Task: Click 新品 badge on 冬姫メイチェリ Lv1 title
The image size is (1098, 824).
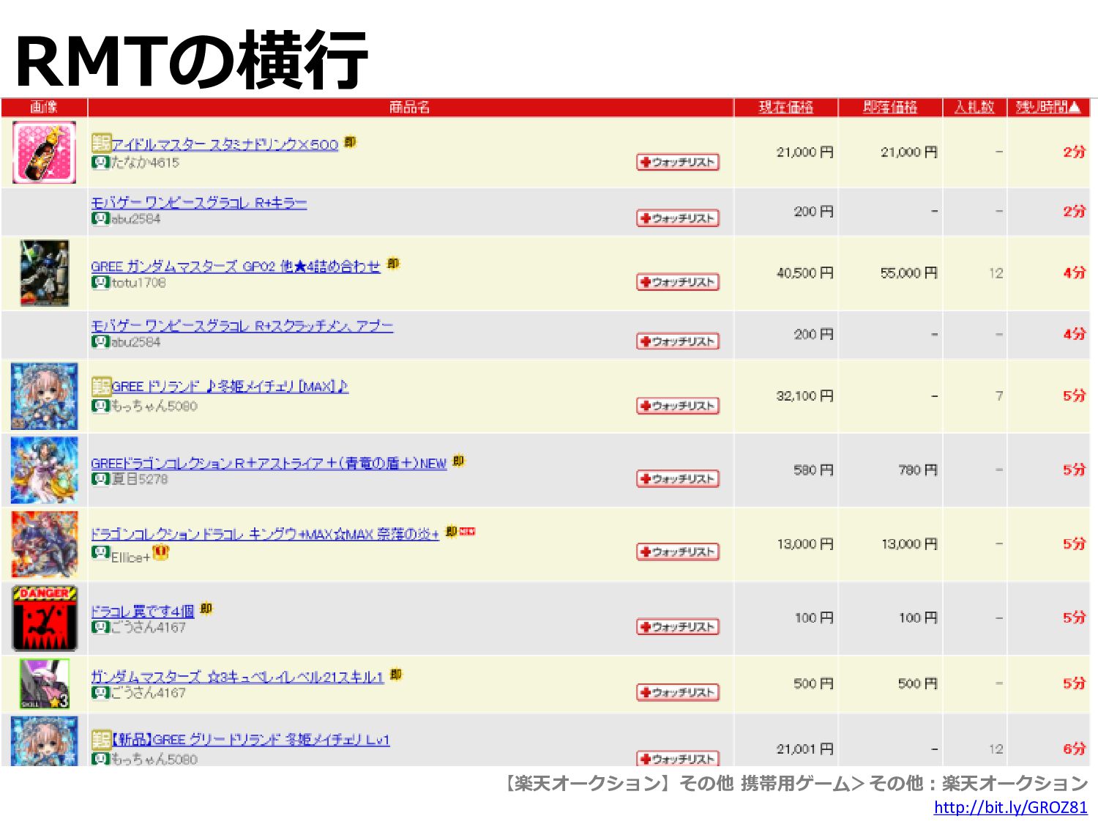Action: pyautogui.click(x=101, y=739)
